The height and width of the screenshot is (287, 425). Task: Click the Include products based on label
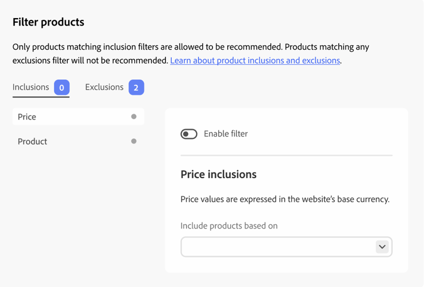point(229,226)
